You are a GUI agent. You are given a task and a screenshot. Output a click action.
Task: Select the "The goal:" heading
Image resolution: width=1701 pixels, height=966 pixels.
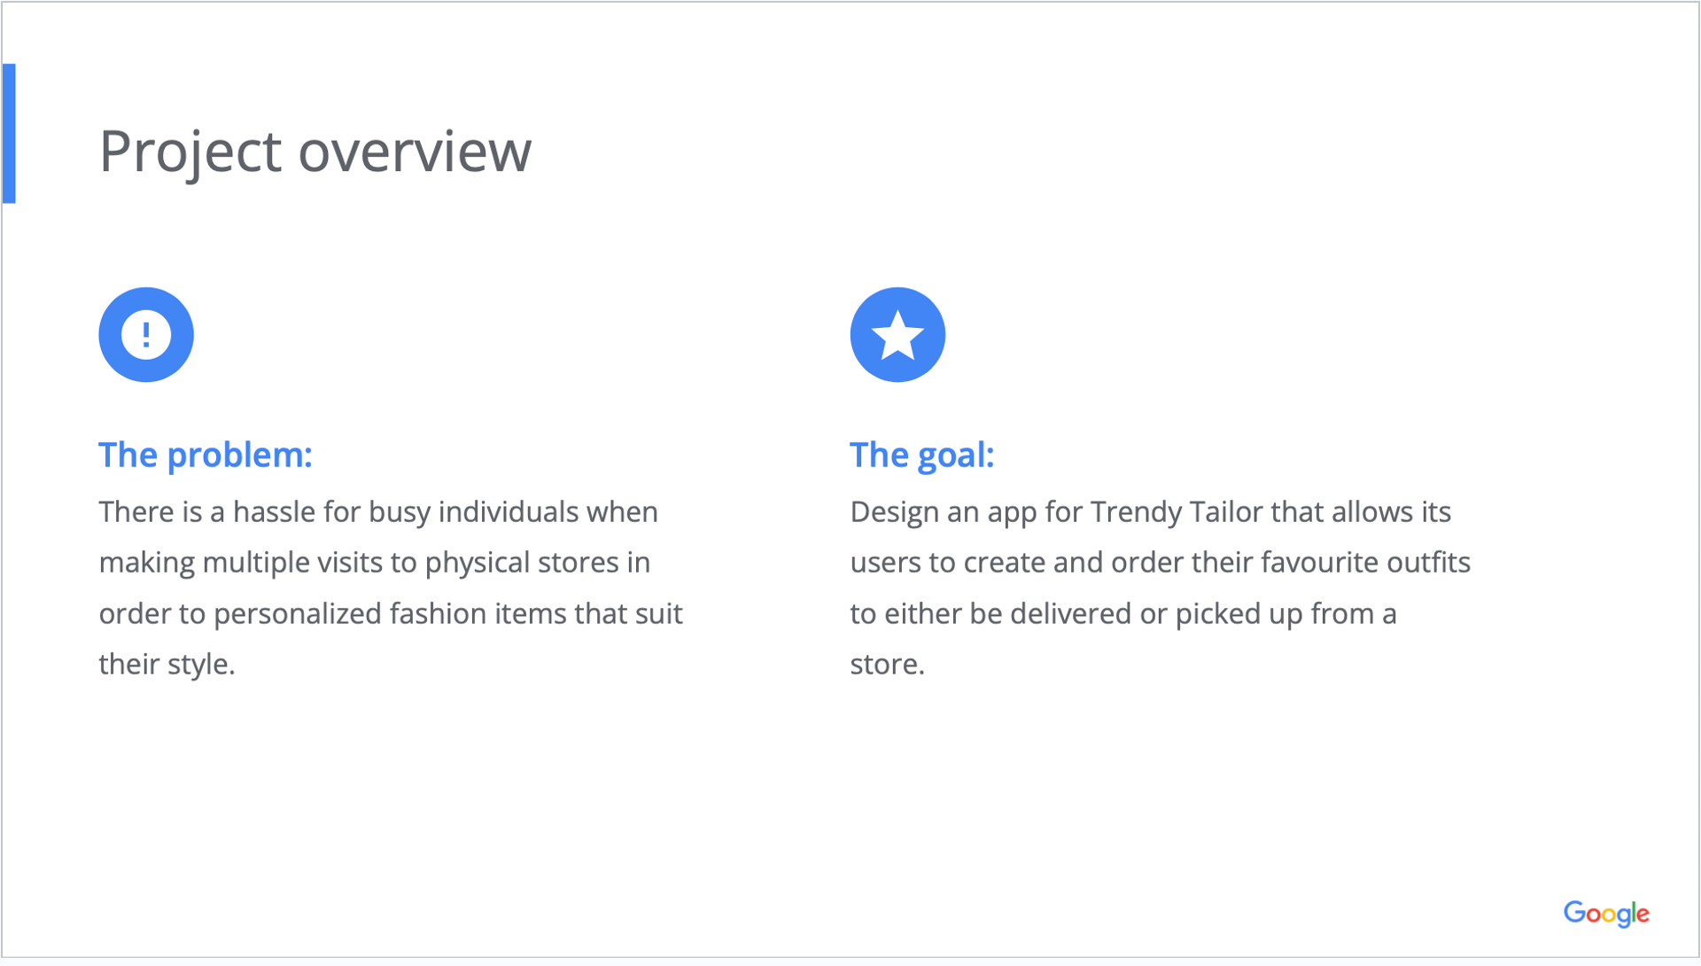(x=921, y=455)
